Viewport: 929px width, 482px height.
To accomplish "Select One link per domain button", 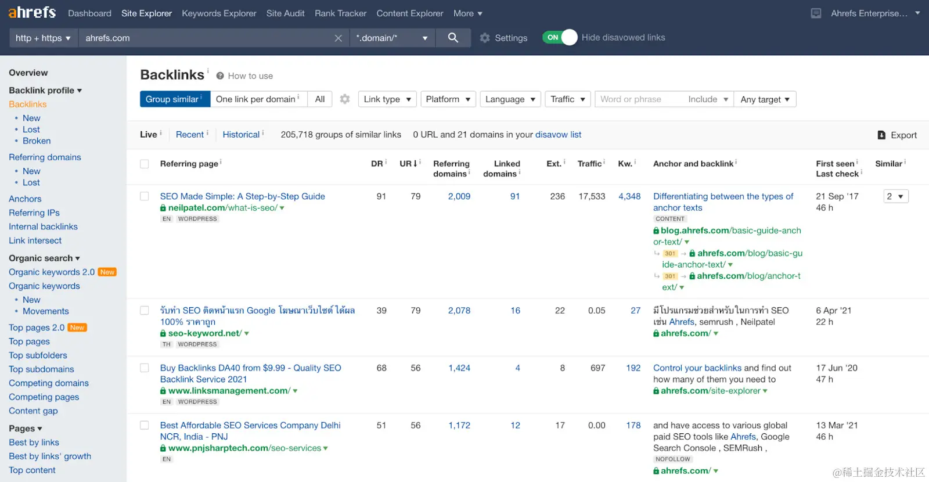I will (257, 99).
